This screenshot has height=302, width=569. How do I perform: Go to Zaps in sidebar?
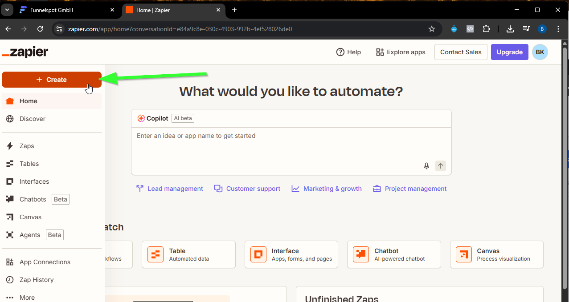click(52, 146)
